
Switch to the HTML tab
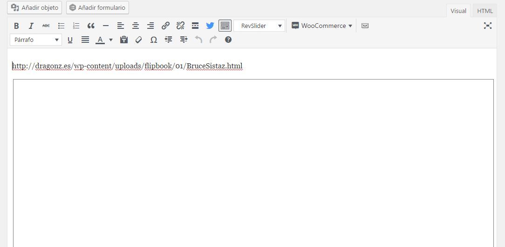485,11
